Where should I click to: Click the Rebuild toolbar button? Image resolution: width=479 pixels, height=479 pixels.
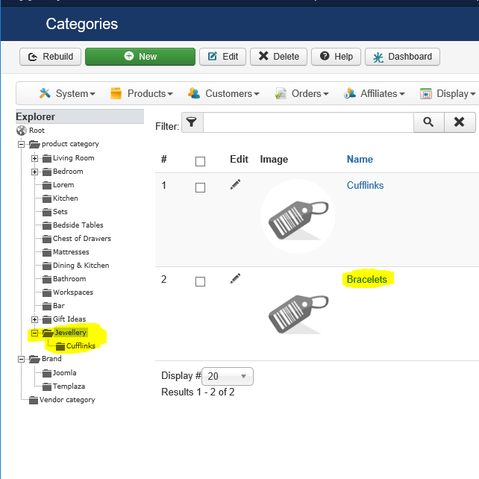[51, 57]
